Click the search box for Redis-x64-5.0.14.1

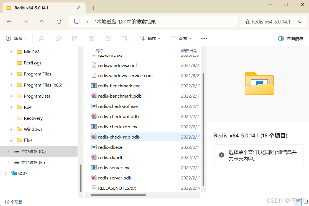pos(274,22)
